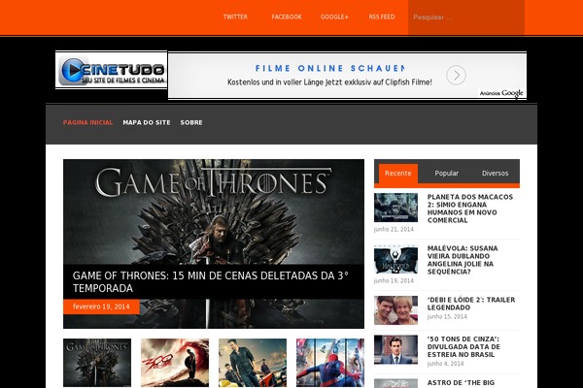Open the Filme Online Schauen ad headline
This screenshot has height=388, width=583.
(x=329, y=68)
